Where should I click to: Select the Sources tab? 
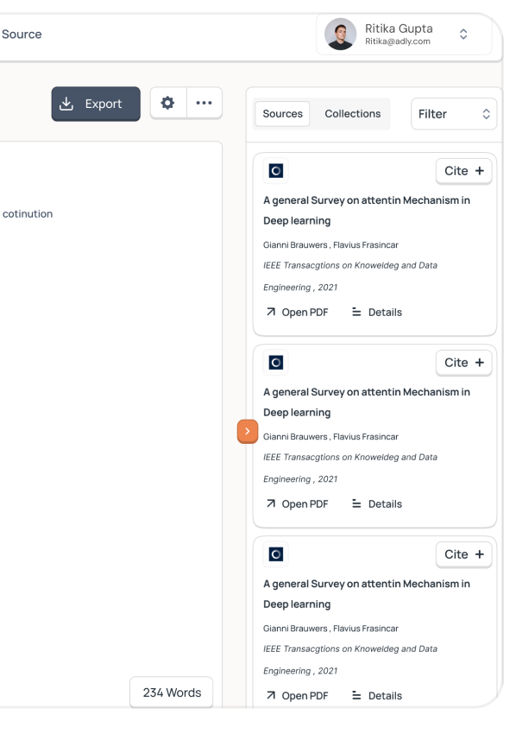(283, 114)
